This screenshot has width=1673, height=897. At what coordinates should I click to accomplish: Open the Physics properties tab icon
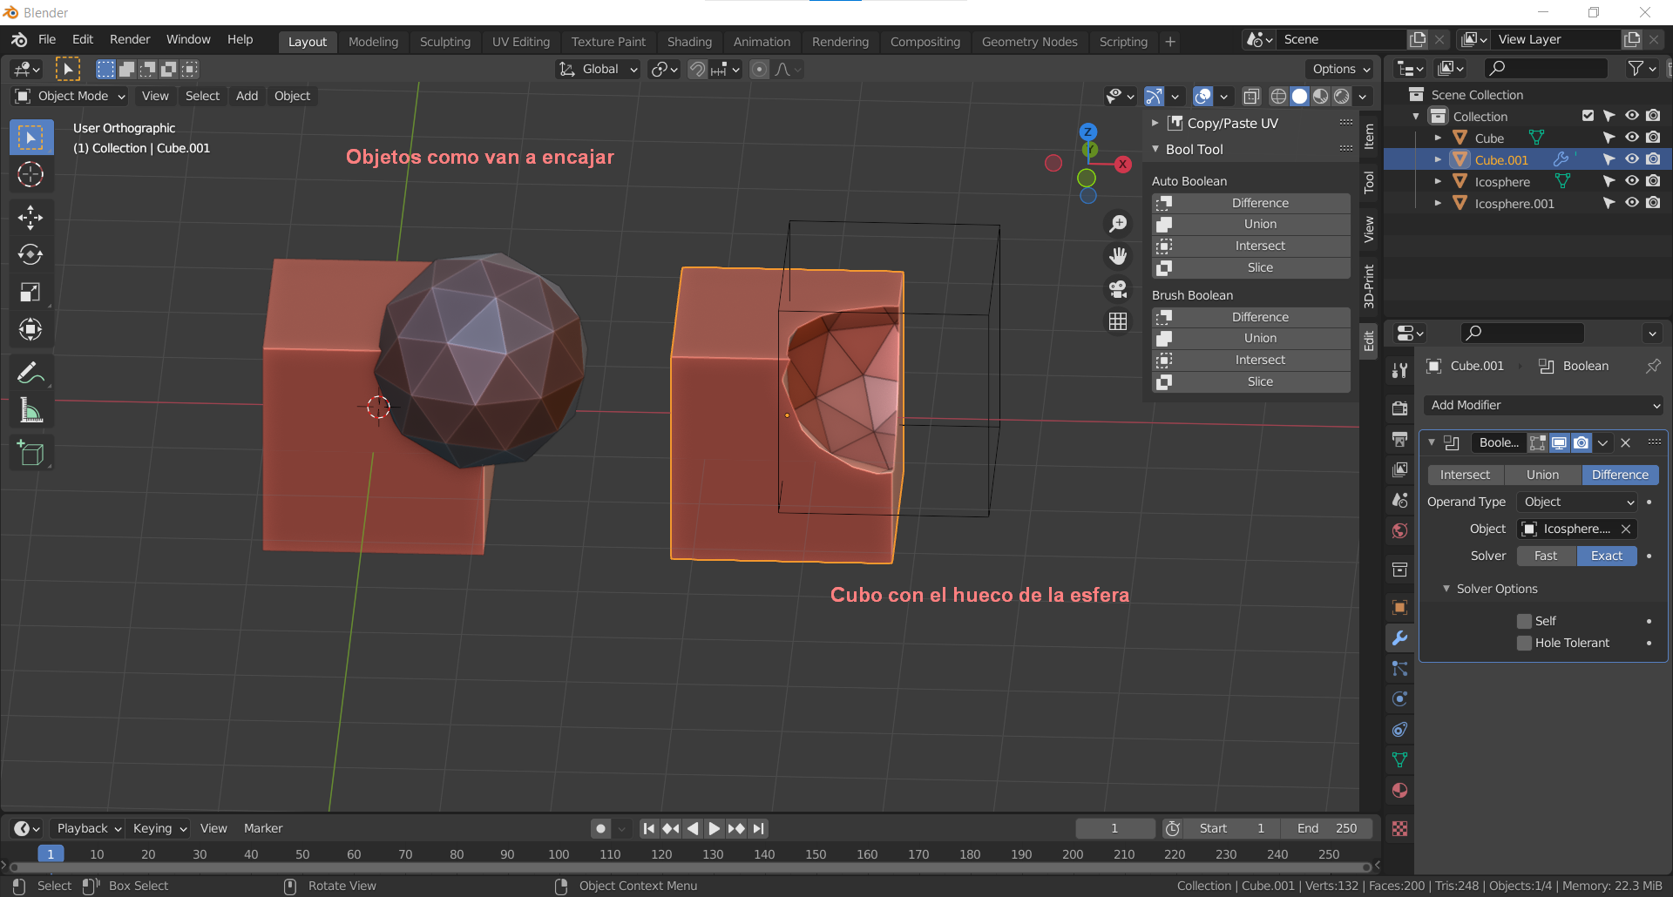click(x=1400, y=698)
